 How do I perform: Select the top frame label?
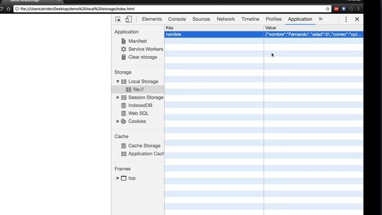coord(132,178)
